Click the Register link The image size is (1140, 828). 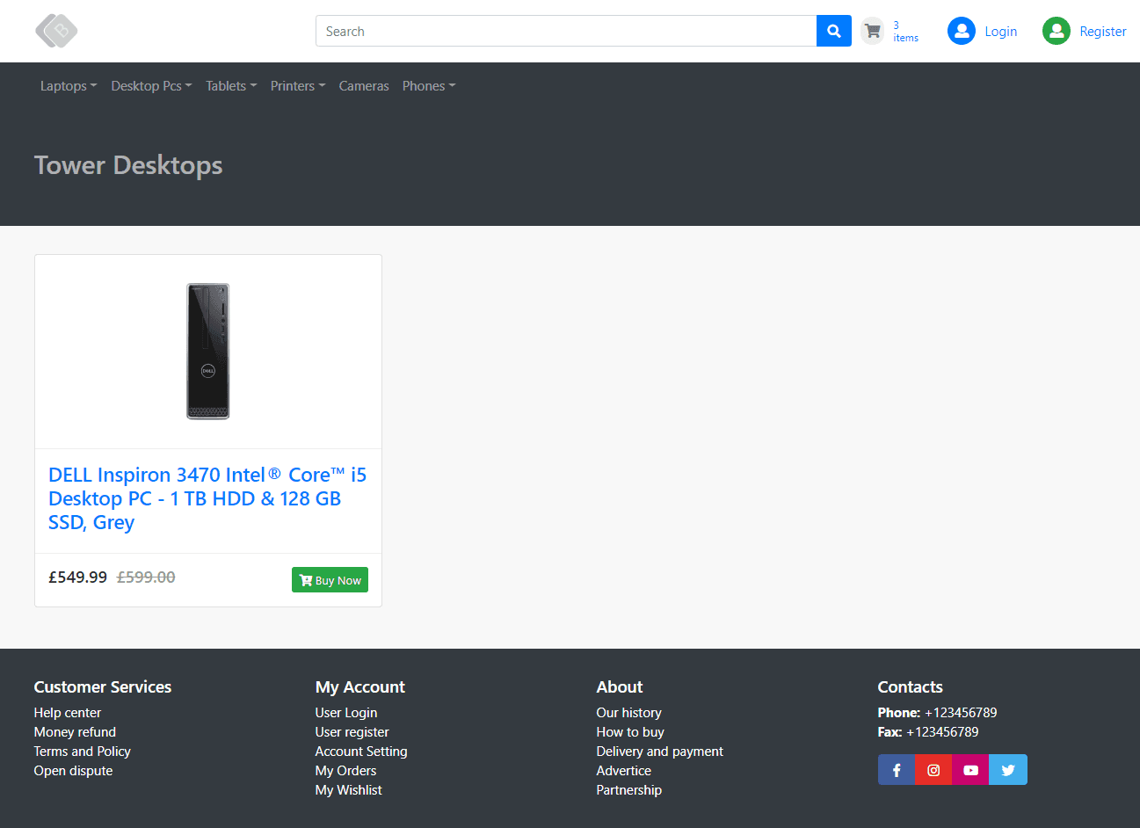(x=1103, y=31)
